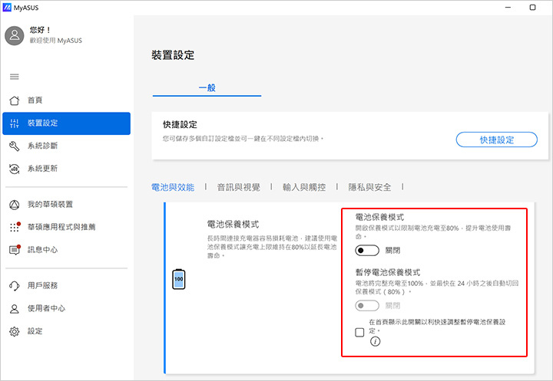Select the 隱私與安全 section tab
Screen dimensions: 553x381
point(369,187)
